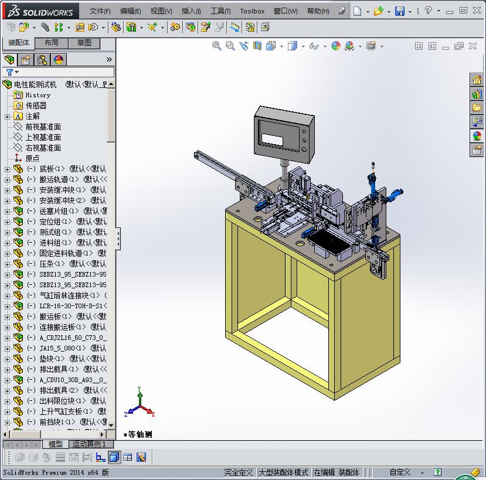This screenshot has height=480, width=486.
Task: Toggle the table icon in bottom toolbar
Action: tap(127, 457)
